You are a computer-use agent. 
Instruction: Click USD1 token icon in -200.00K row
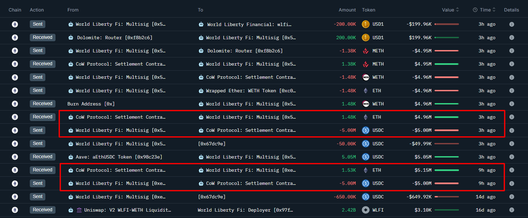(366, 25)
